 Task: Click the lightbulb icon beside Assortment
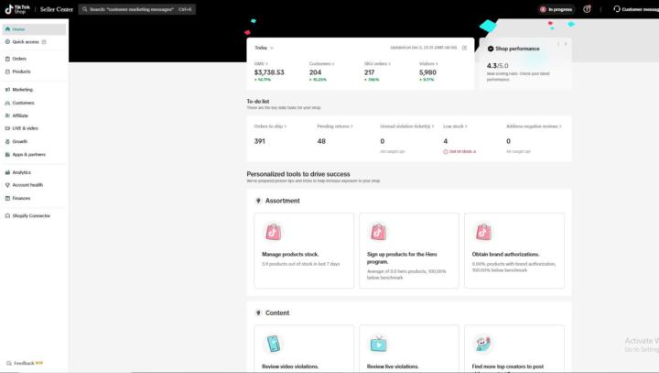[258, 201]
